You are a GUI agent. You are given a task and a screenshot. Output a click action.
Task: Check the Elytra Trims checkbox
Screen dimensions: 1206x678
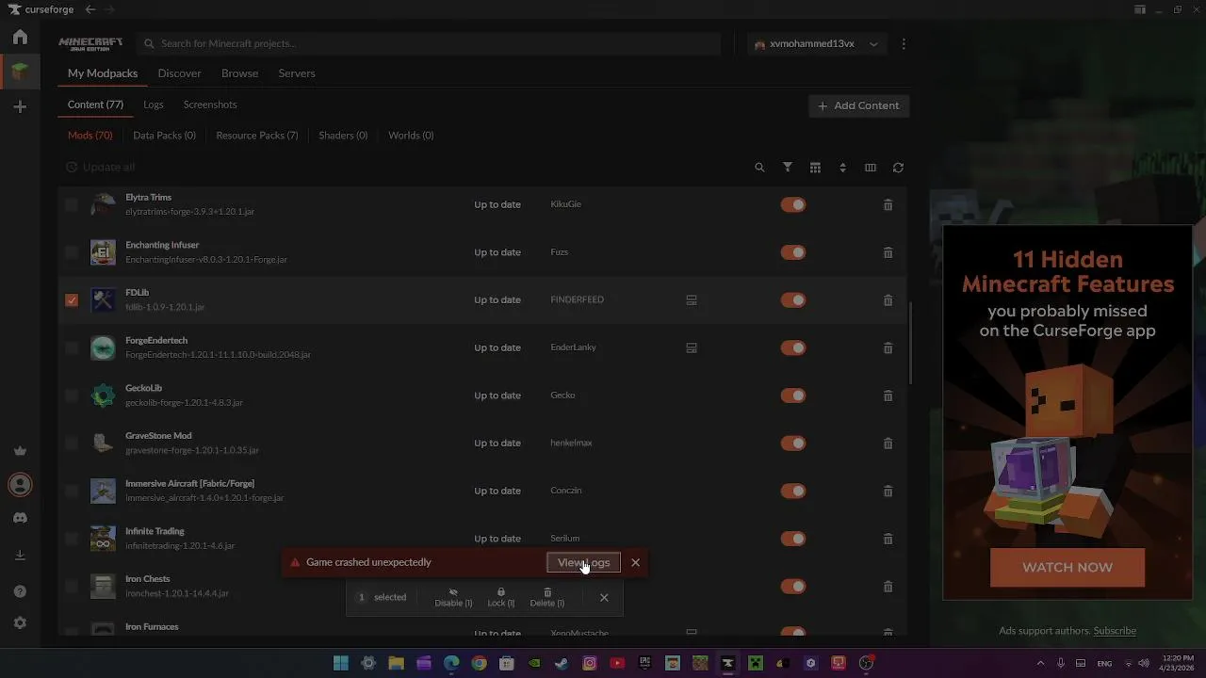coord(72,204)
